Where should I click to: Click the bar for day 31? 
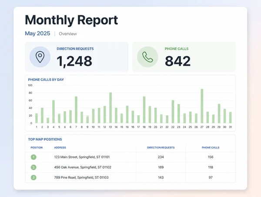click(x=231, y=117)
